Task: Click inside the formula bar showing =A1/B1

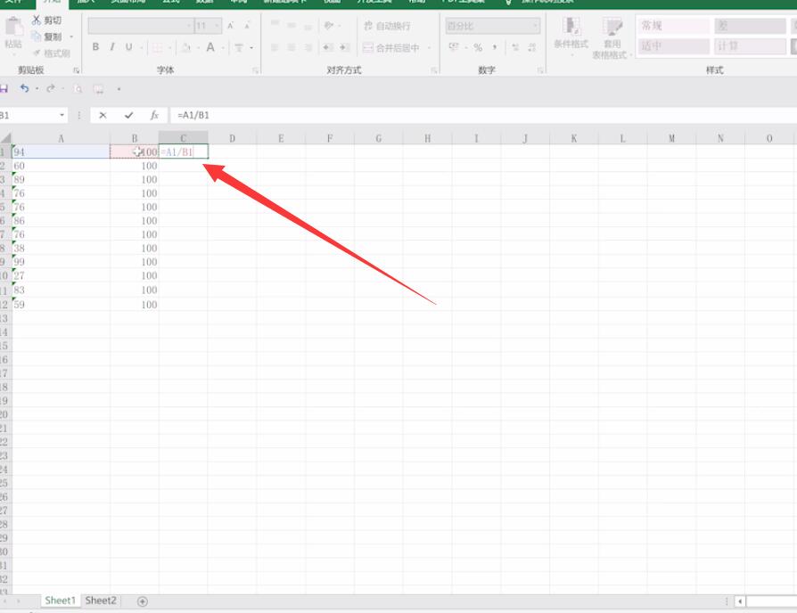Action: (x=483, y=115)
